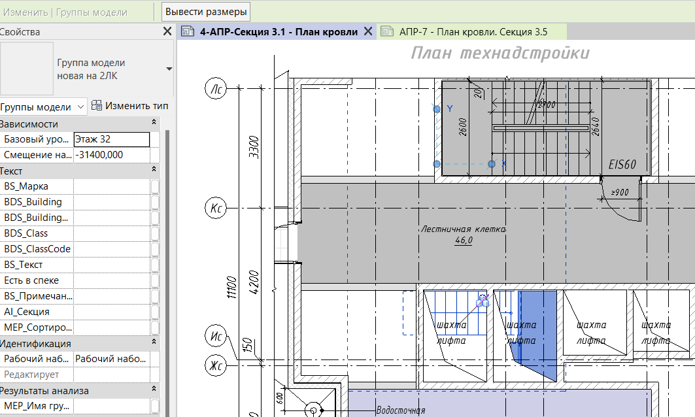
Task: Toggle the MEP_Сортиро associate parameter button
Action: click(x=155, y=327)
